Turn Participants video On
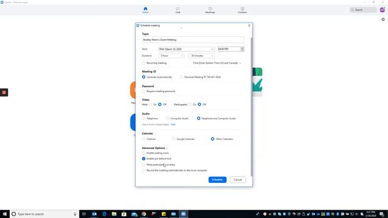388x218 pixels. coord(190,105)
